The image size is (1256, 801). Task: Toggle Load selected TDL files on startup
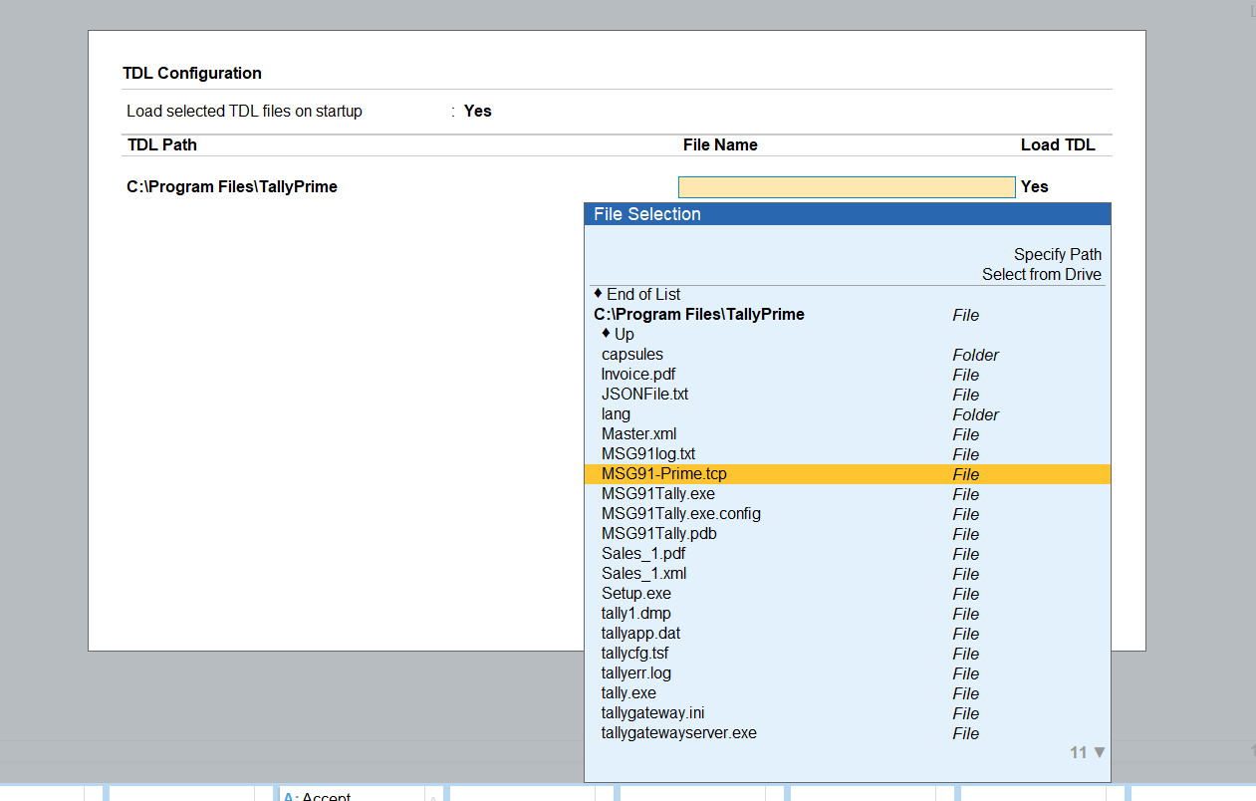[477, 112]
